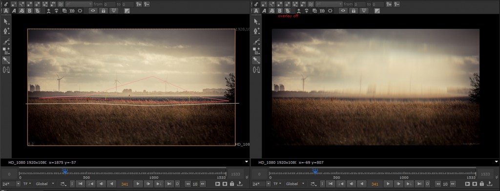Open the 'all' dropdown in left viewer toolbar
This screenshot has height=191, width=500.
pyautogui.click(x=79, y=4)
